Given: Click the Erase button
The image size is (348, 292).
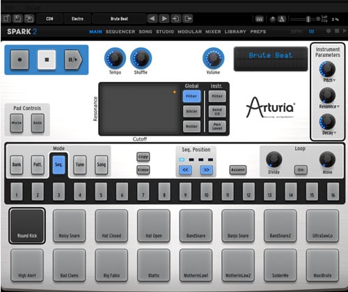Looking at the screenshot, I should click(143, 170).
